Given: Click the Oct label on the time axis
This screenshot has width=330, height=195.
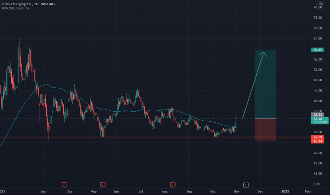Looking at the screenshot, I should click(213, 191).
